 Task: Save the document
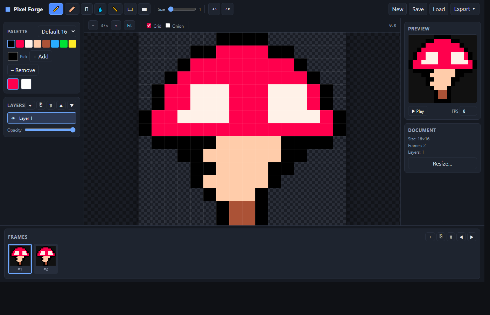click(418, 9)
